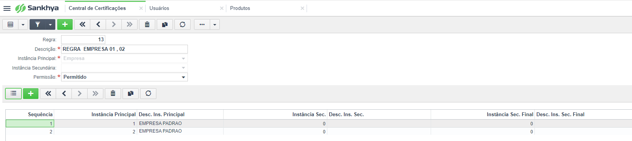Toggle the detail list view mode button

coord(13,94)
